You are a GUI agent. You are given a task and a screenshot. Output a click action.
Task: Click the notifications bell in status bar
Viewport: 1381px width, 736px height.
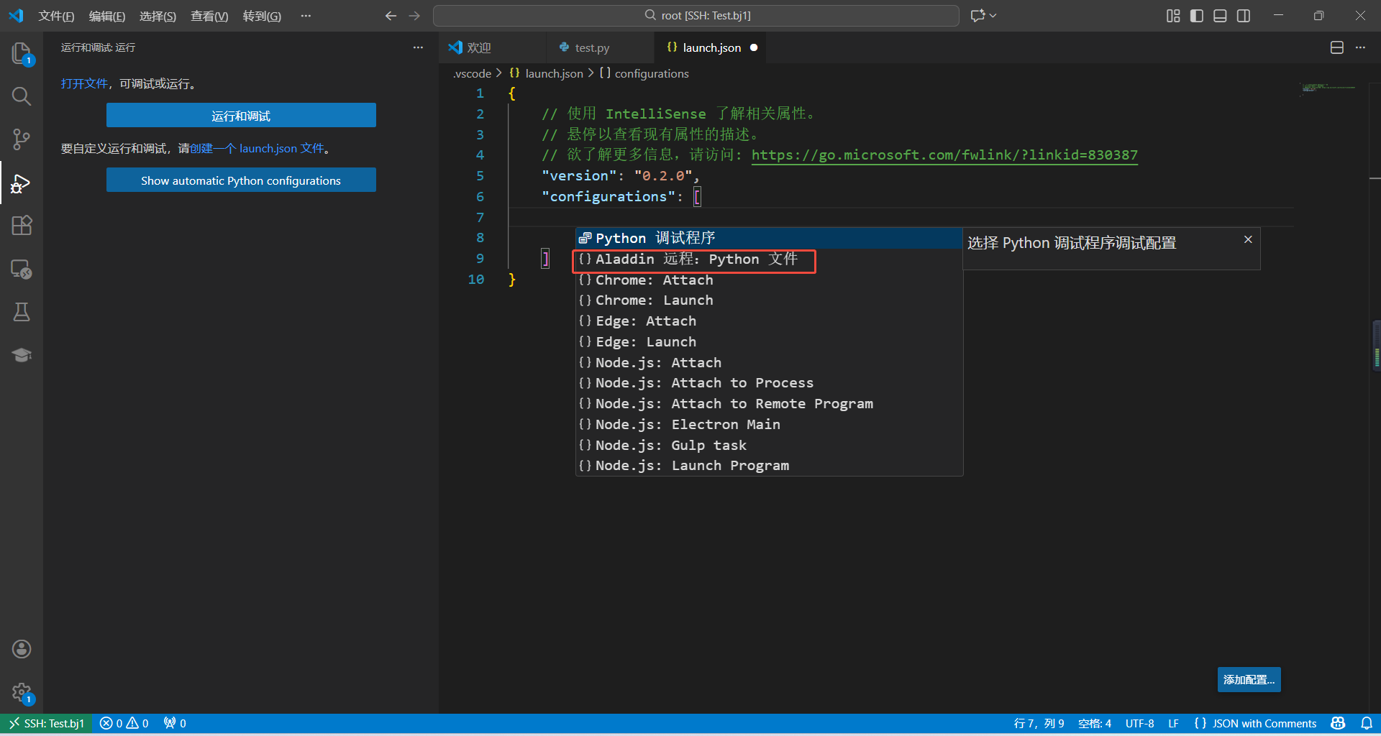(x=1366, y=723)
